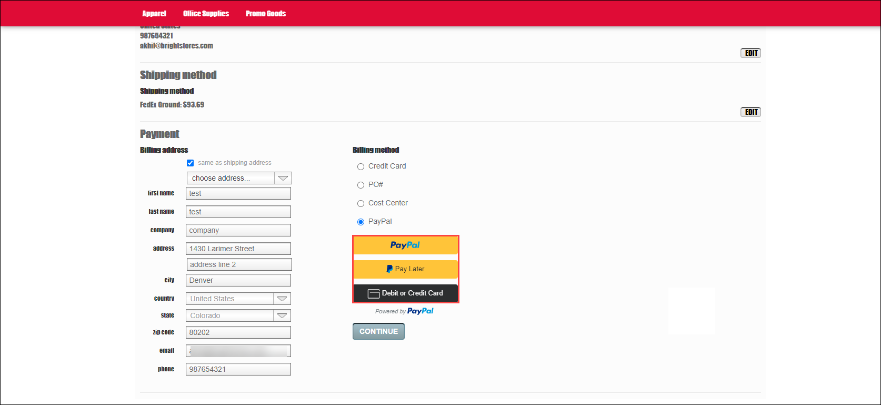Click the phone number field

[x=238, y=369]
